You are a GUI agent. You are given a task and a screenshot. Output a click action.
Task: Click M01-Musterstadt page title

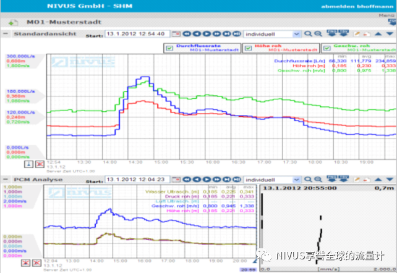point(64,22)
